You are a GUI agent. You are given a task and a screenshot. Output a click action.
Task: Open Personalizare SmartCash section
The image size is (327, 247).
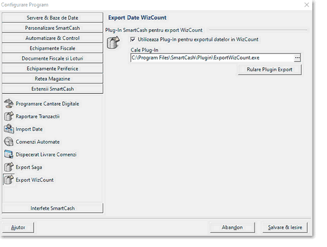52,28
